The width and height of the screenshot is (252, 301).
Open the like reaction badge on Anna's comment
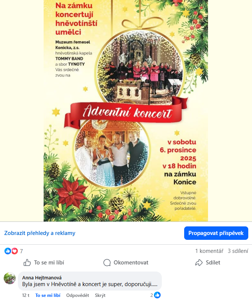pyautogui.click(x=156, y=295)
